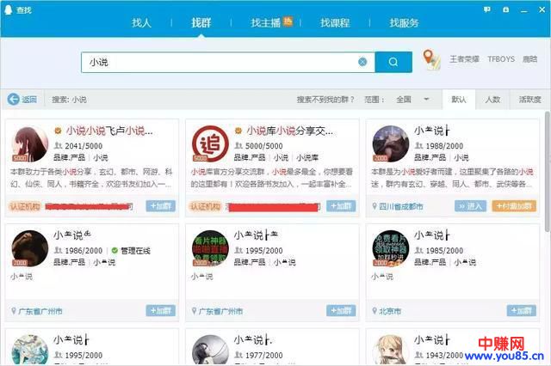
Task: Click the 搜索不到我的群? link
Action: pos(327,100)
